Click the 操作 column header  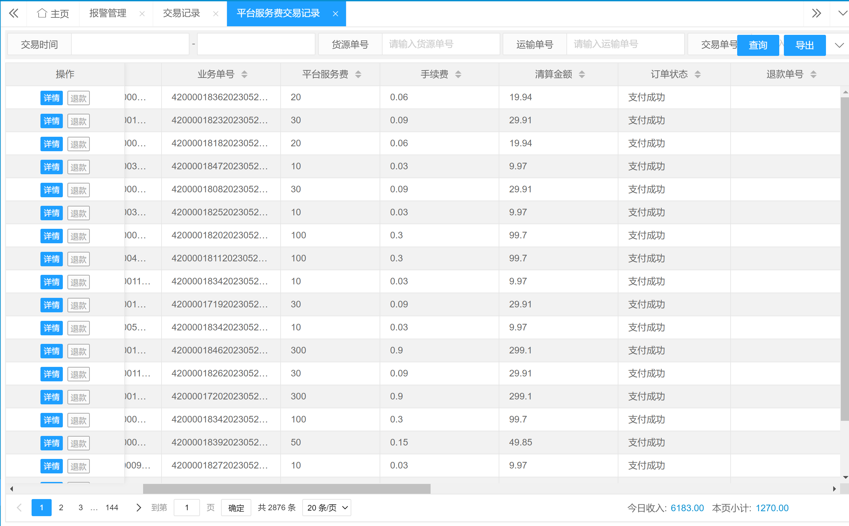[65, 74]
